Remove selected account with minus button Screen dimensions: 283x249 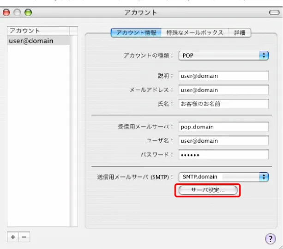pos(24,237)
